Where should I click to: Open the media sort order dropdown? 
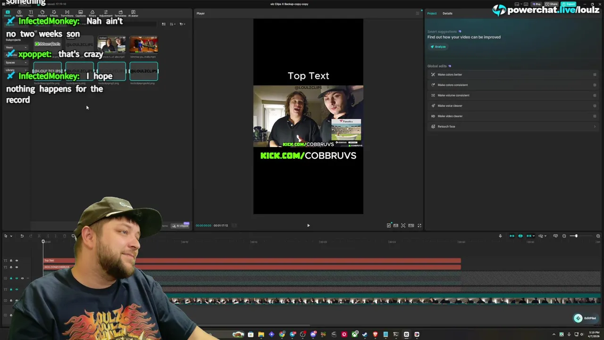pos(172,24)
